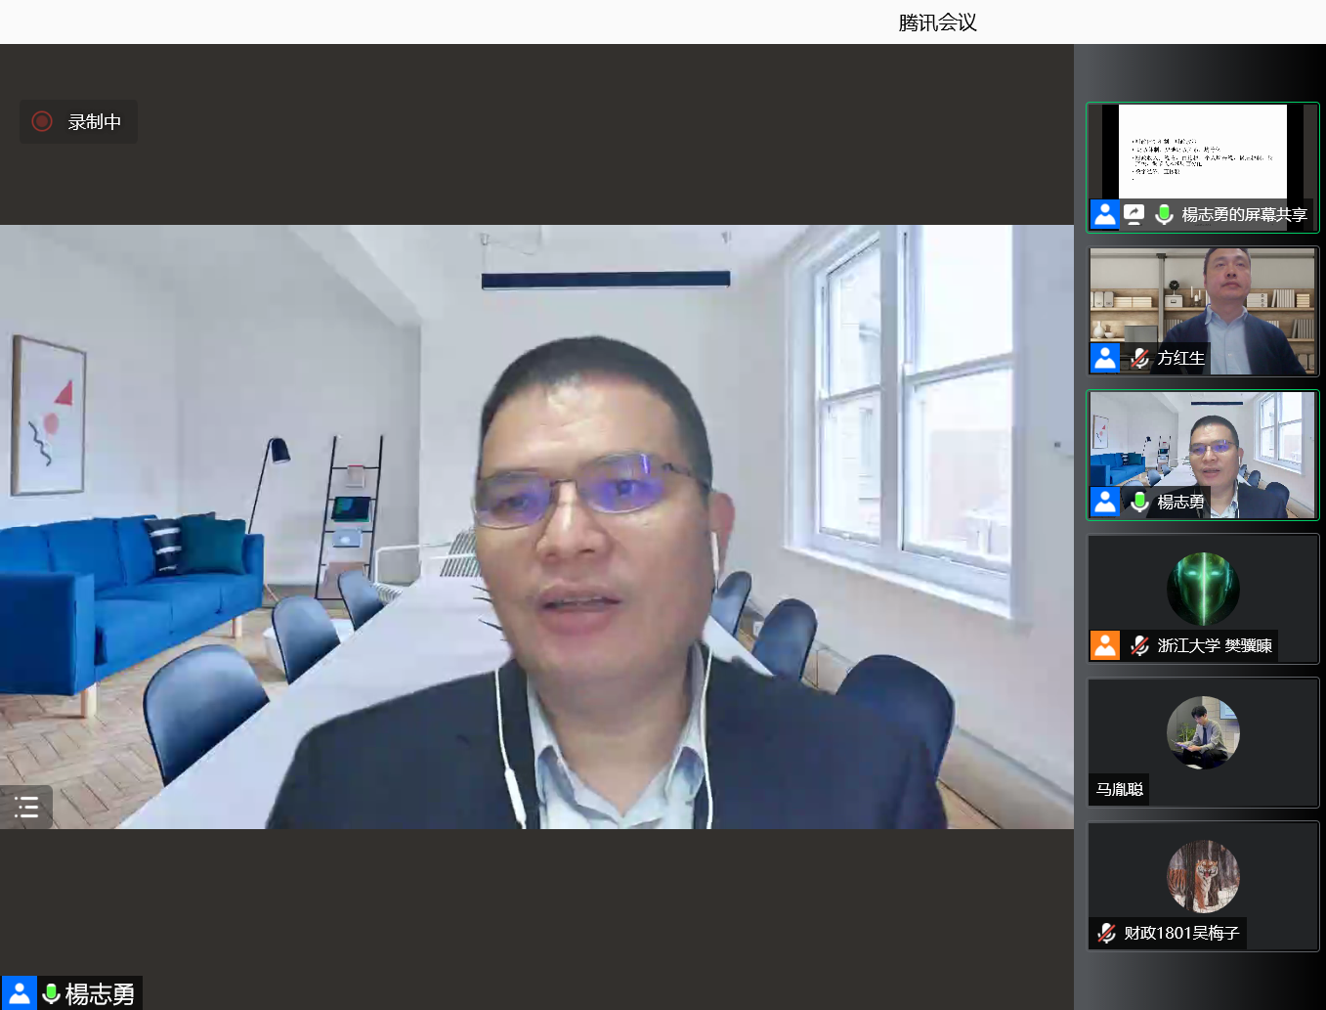Click the tiger avatar of 财政1801吴梅子
The image size is (1326, 1010).
tap(1203, 876)
